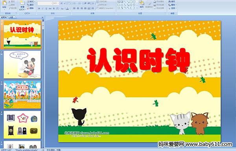The width and height of the screenshot is (236, 151).
Task: Toggle Italic formatting button
Action: point(42,9)
